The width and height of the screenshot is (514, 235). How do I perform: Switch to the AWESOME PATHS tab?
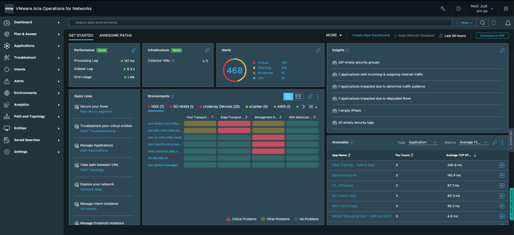115,36
